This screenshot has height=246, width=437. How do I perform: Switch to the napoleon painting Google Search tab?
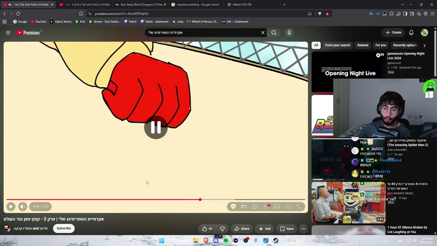(x=196, y=4)
